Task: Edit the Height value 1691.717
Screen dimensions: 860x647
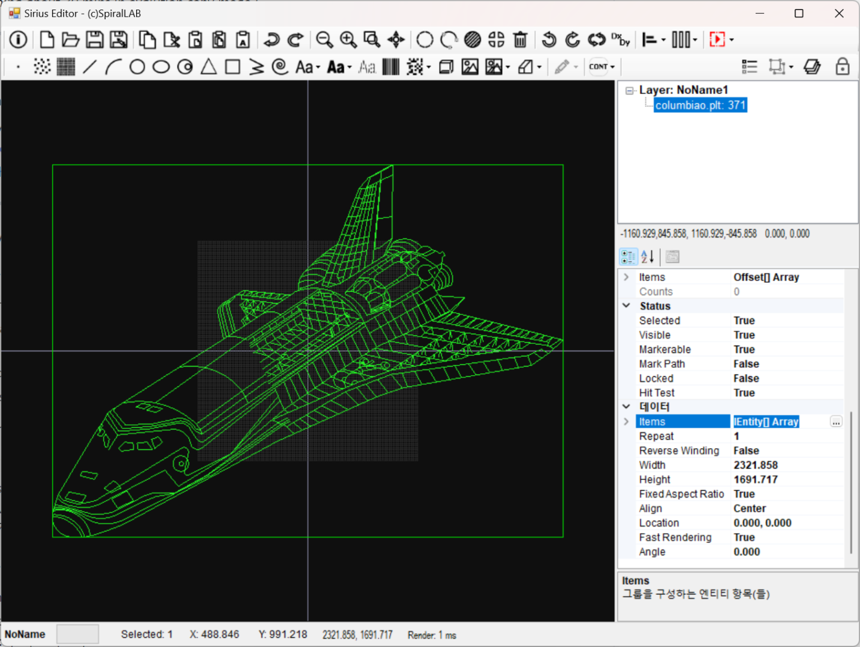Action: coord(756,479)
